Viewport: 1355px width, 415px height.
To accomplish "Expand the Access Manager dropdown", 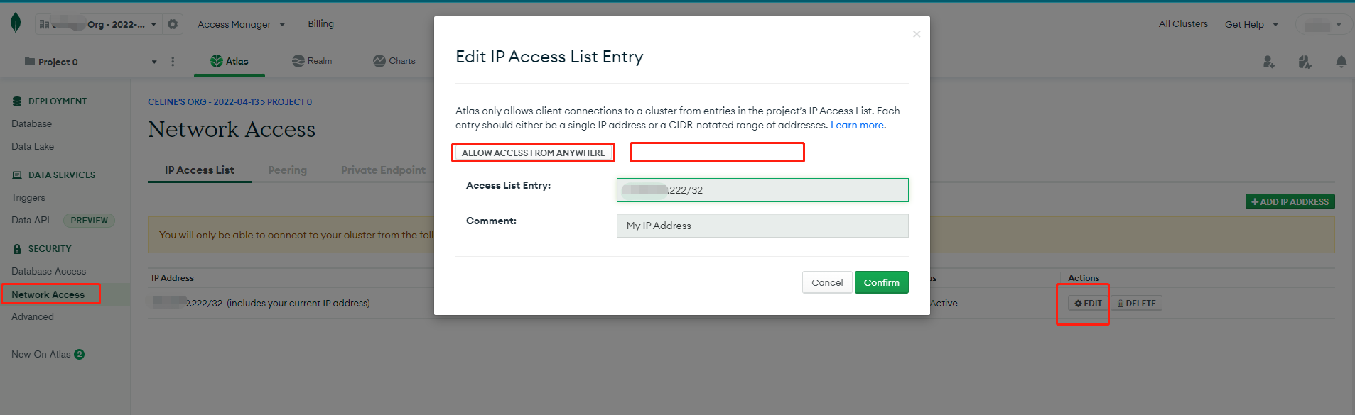I will (x=242, y=24).
